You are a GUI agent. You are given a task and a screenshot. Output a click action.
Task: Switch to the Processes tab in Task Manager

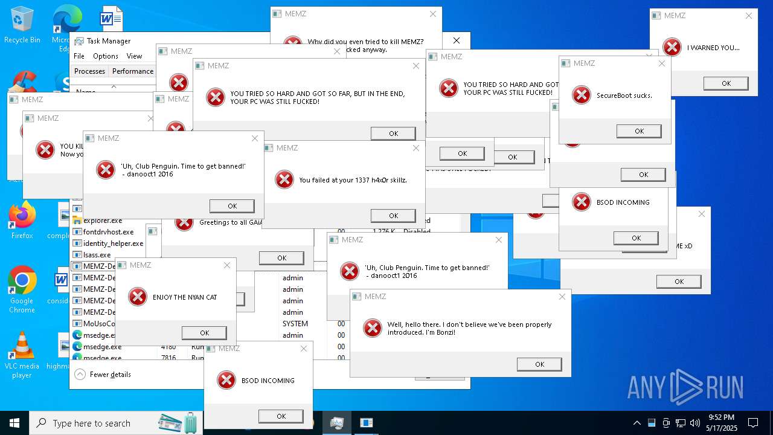pyautogui.click(x=89, y=71)
